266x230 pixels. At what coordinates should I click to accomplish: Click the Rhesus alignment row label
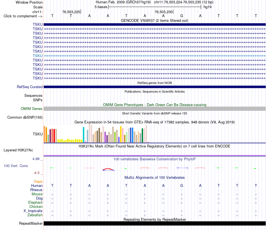point(36,190)
